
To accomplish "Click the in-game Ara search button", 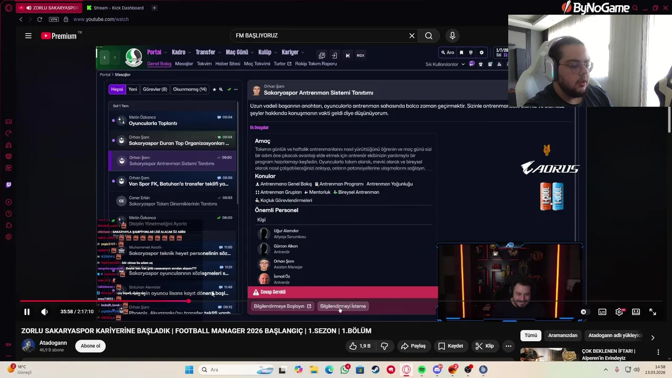I will click(x=447, y=52).
